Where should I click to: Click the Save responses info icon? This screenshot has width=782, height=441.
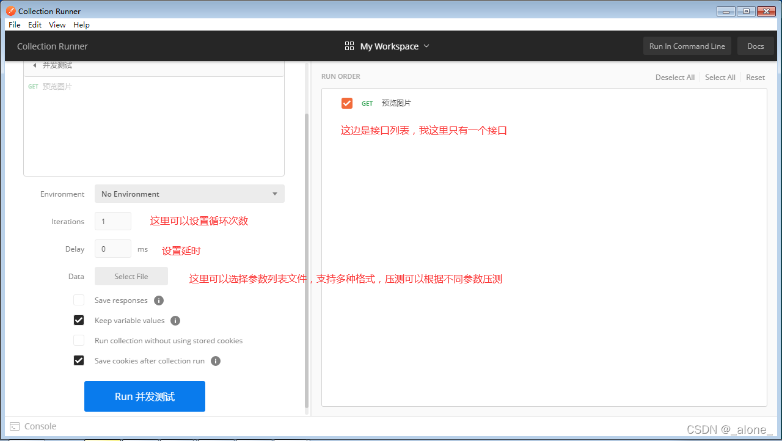tap(159, 301)
